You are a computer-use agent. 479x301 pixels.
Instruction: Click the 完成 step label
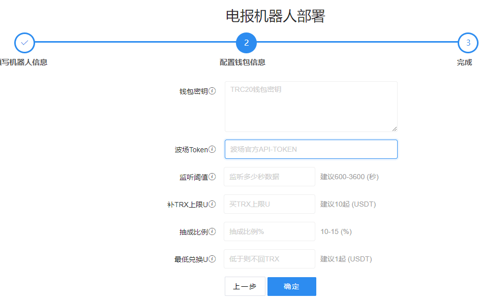464,62
